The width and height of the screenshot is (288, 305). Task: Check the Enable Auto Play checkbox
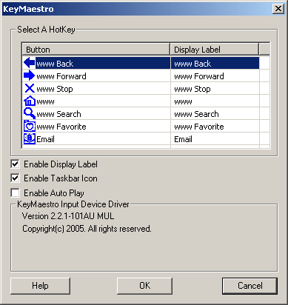15,192
